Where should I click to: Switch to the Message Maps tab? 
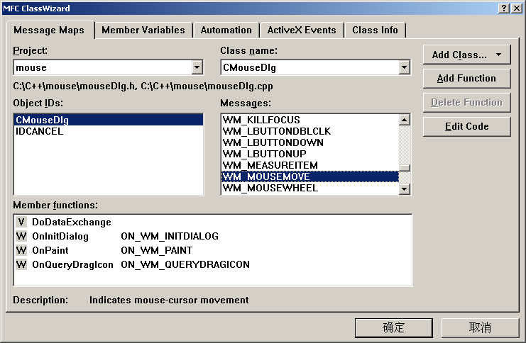49,30
